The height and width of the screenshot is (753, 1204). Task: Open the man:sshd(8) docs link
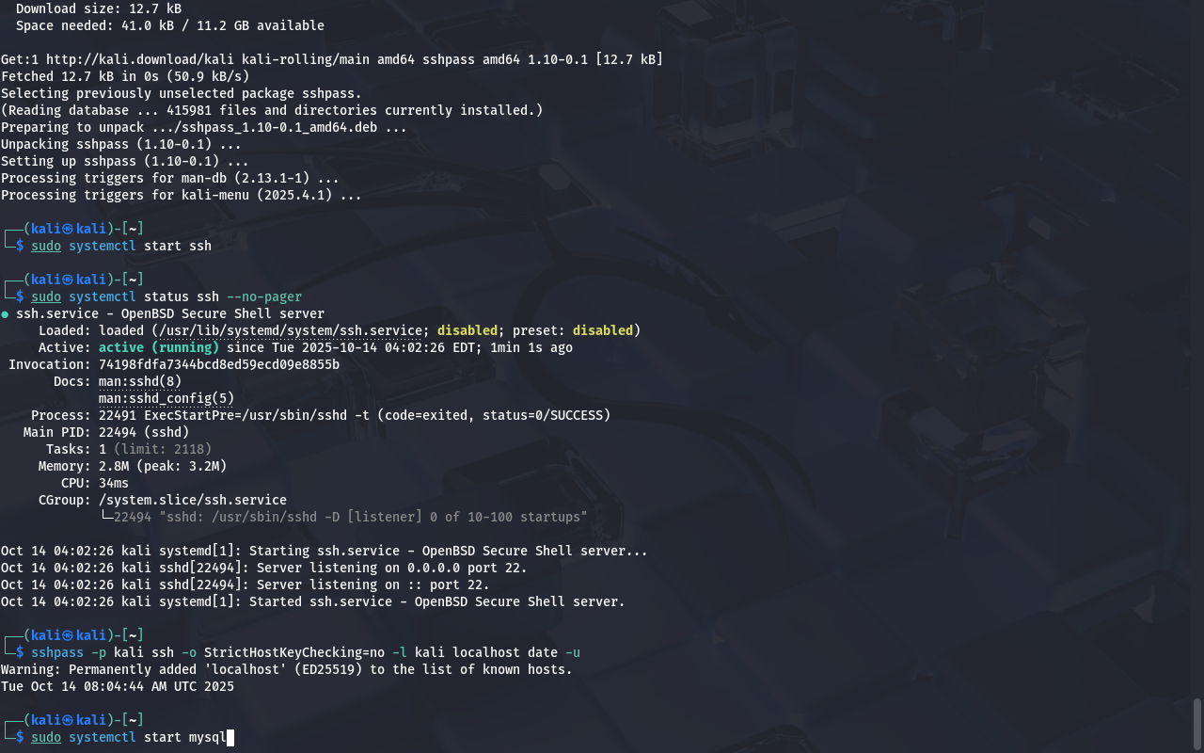click(x=140, y=381)
